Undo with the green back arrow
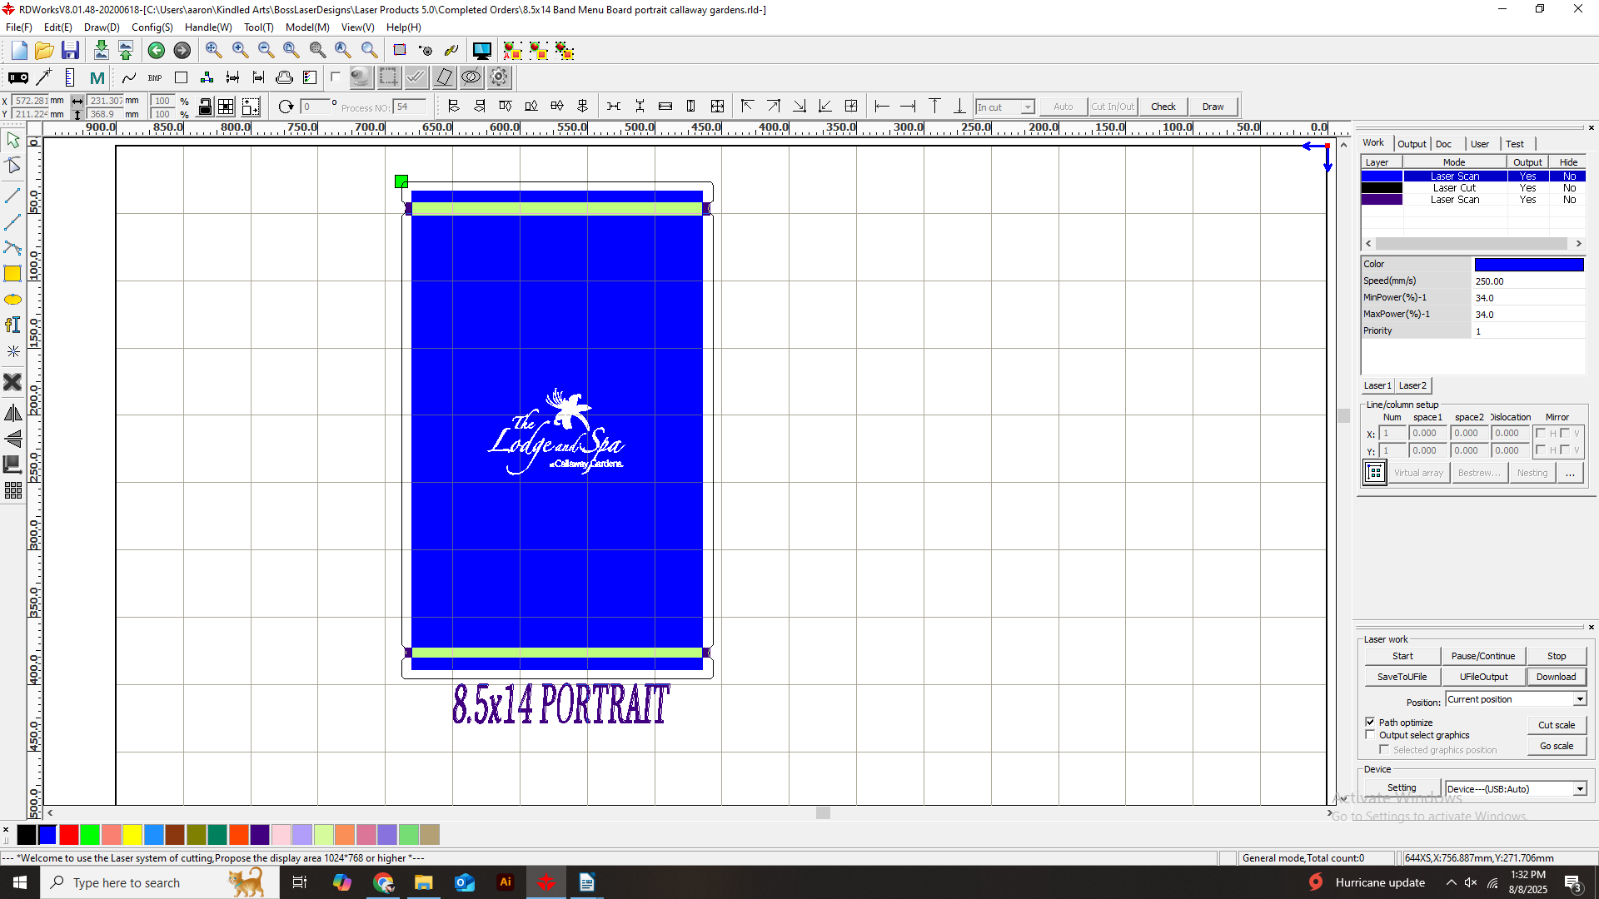Viewport: 1599px width, 899px height. 156,51
